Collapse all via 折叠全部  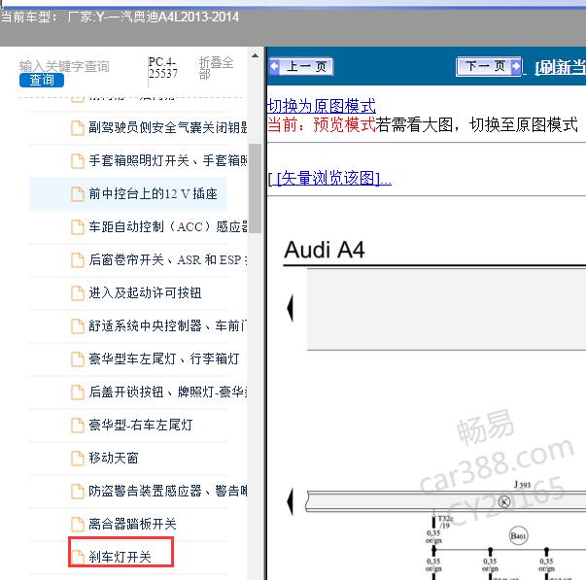pyautogui.click(x=216, y=68)
